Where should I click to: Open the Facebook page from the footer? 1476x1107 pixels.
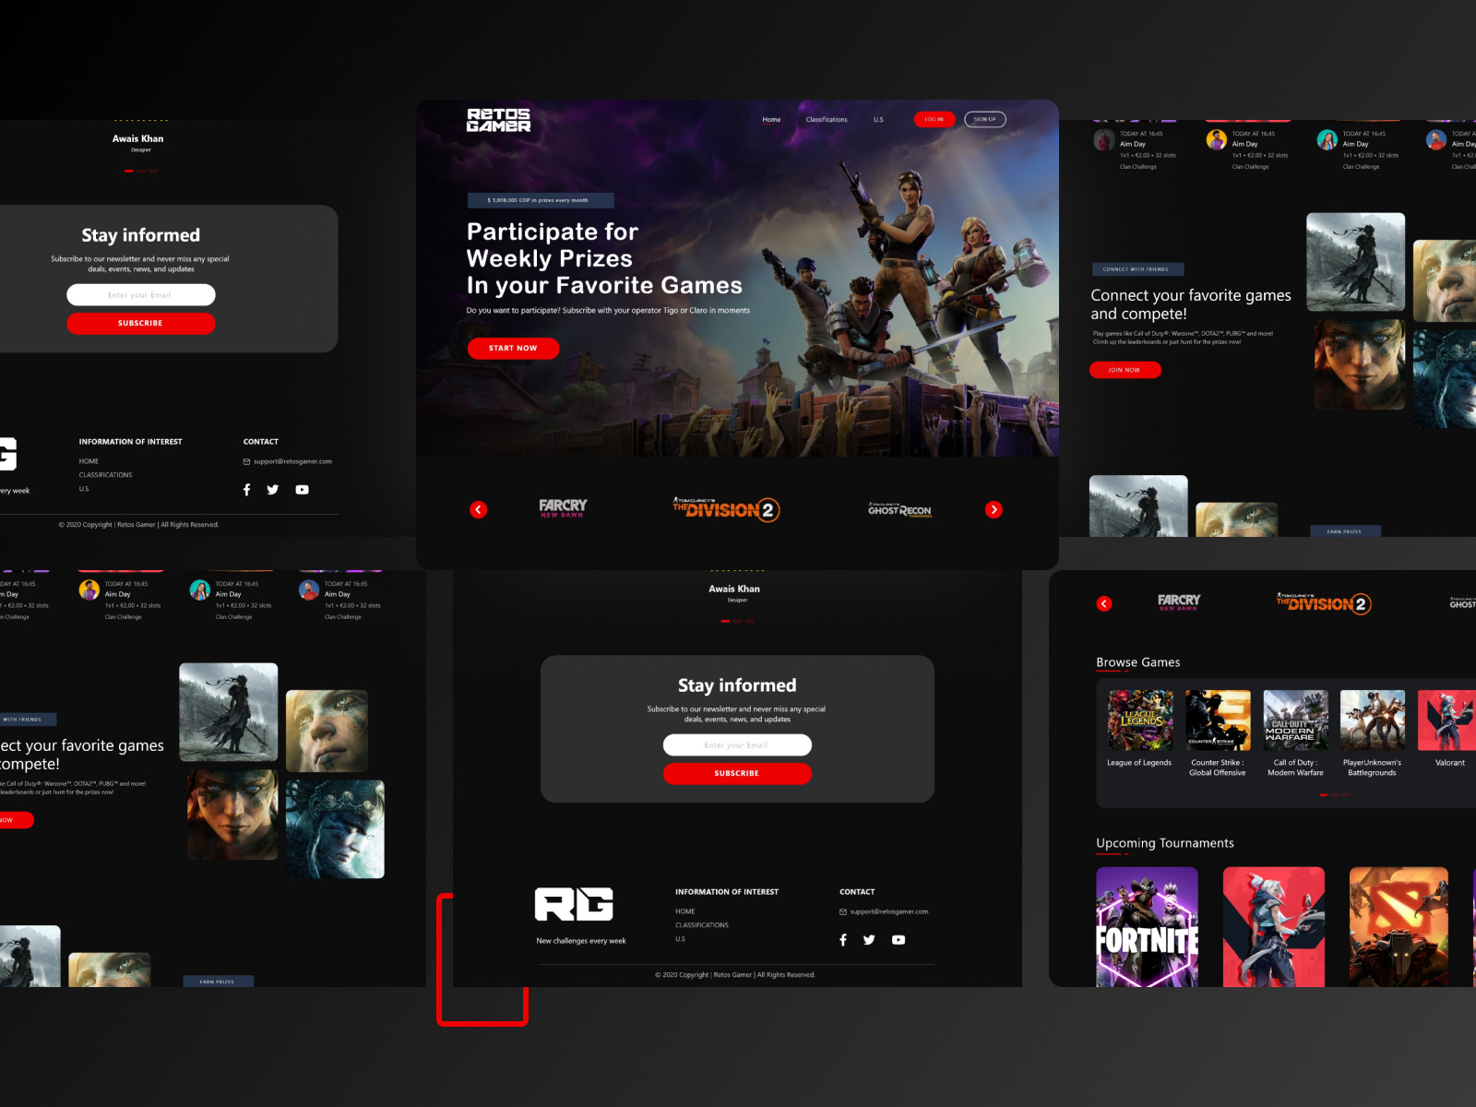pos(843,940)
